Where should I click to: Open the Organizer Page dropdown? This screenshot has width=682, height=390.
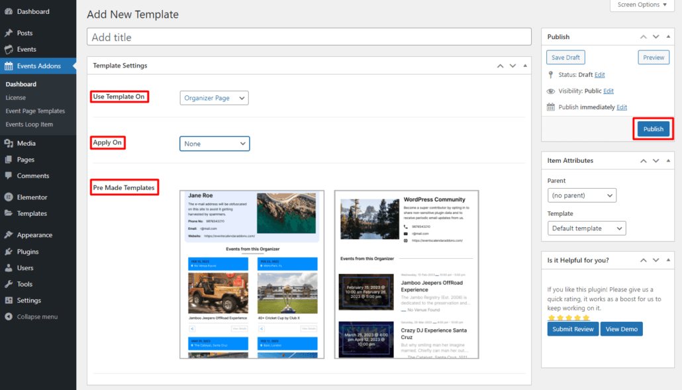(214, 98)
